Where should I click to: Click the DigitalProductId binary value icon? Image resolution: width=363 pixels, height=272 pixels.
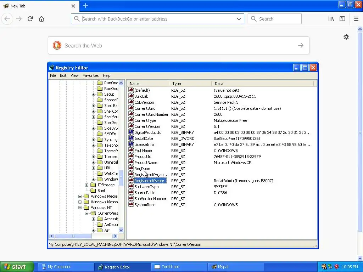(131, 132)
